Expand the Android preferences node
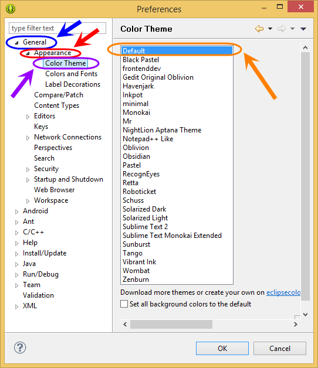 [16, 212]
